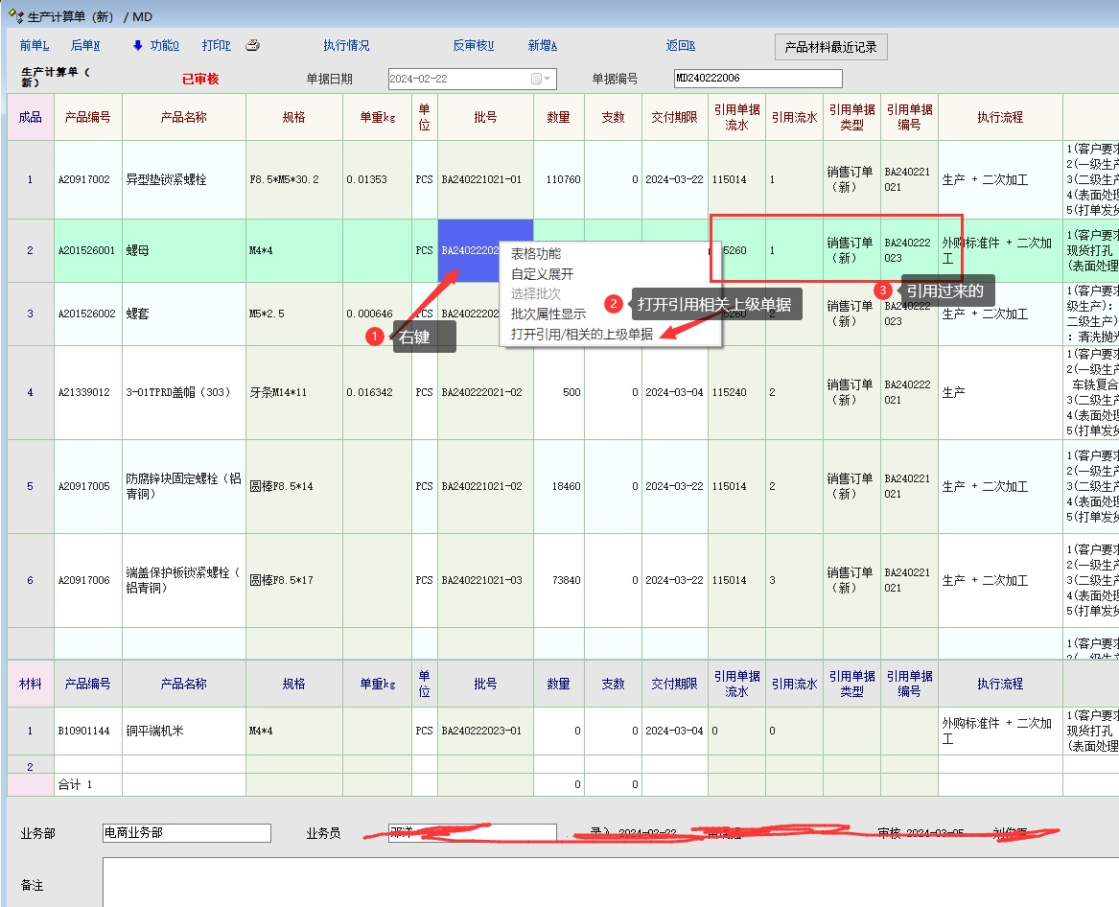1119x907 pixels.
Task: Select 打开引用/相关的上级单据 from context menu
Action: (581, 334)
